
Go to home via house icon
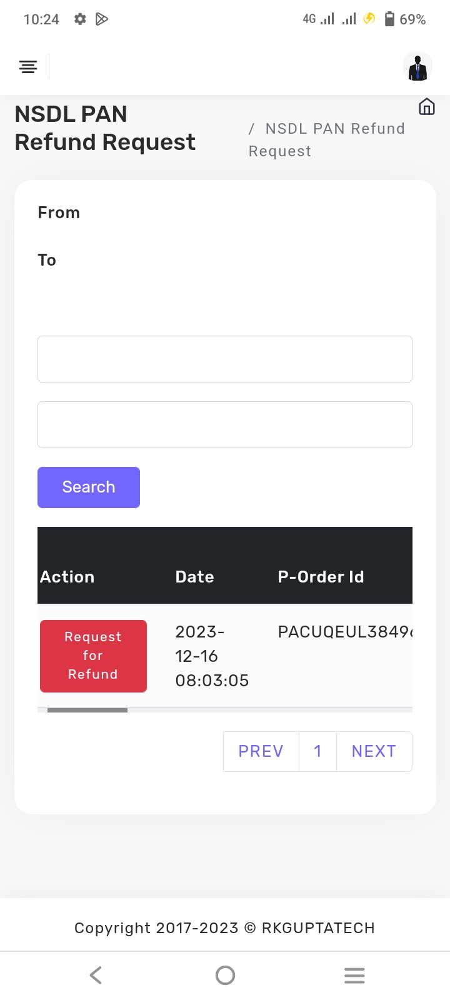(427, 107)
